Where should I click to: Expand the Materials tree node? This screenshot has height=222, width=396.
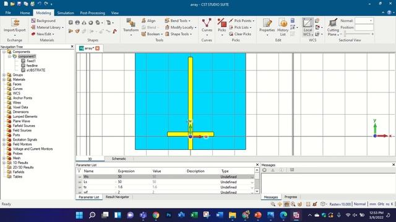4,80
